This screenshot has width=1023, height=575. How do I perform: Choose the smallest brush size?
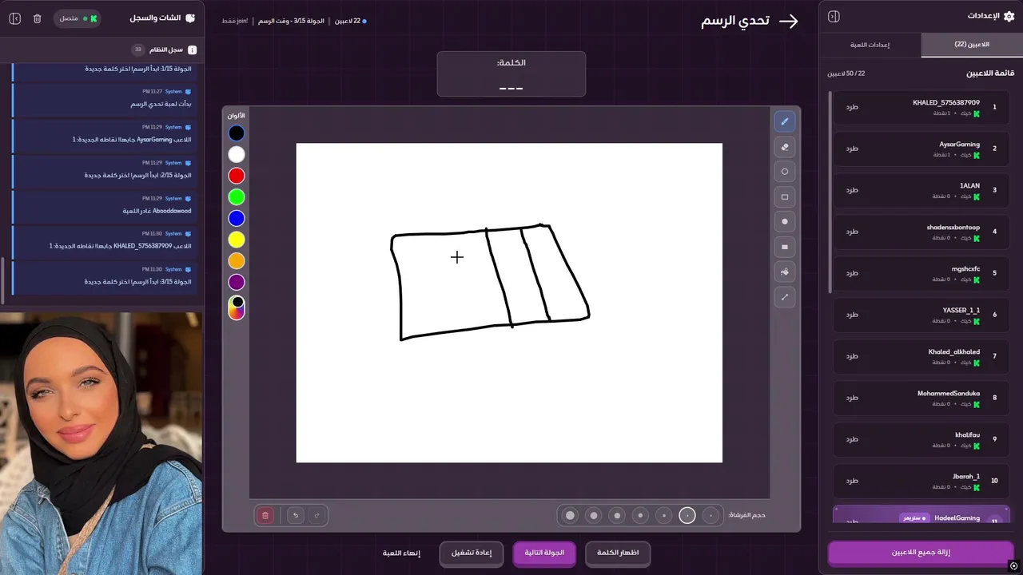[711, 516]
